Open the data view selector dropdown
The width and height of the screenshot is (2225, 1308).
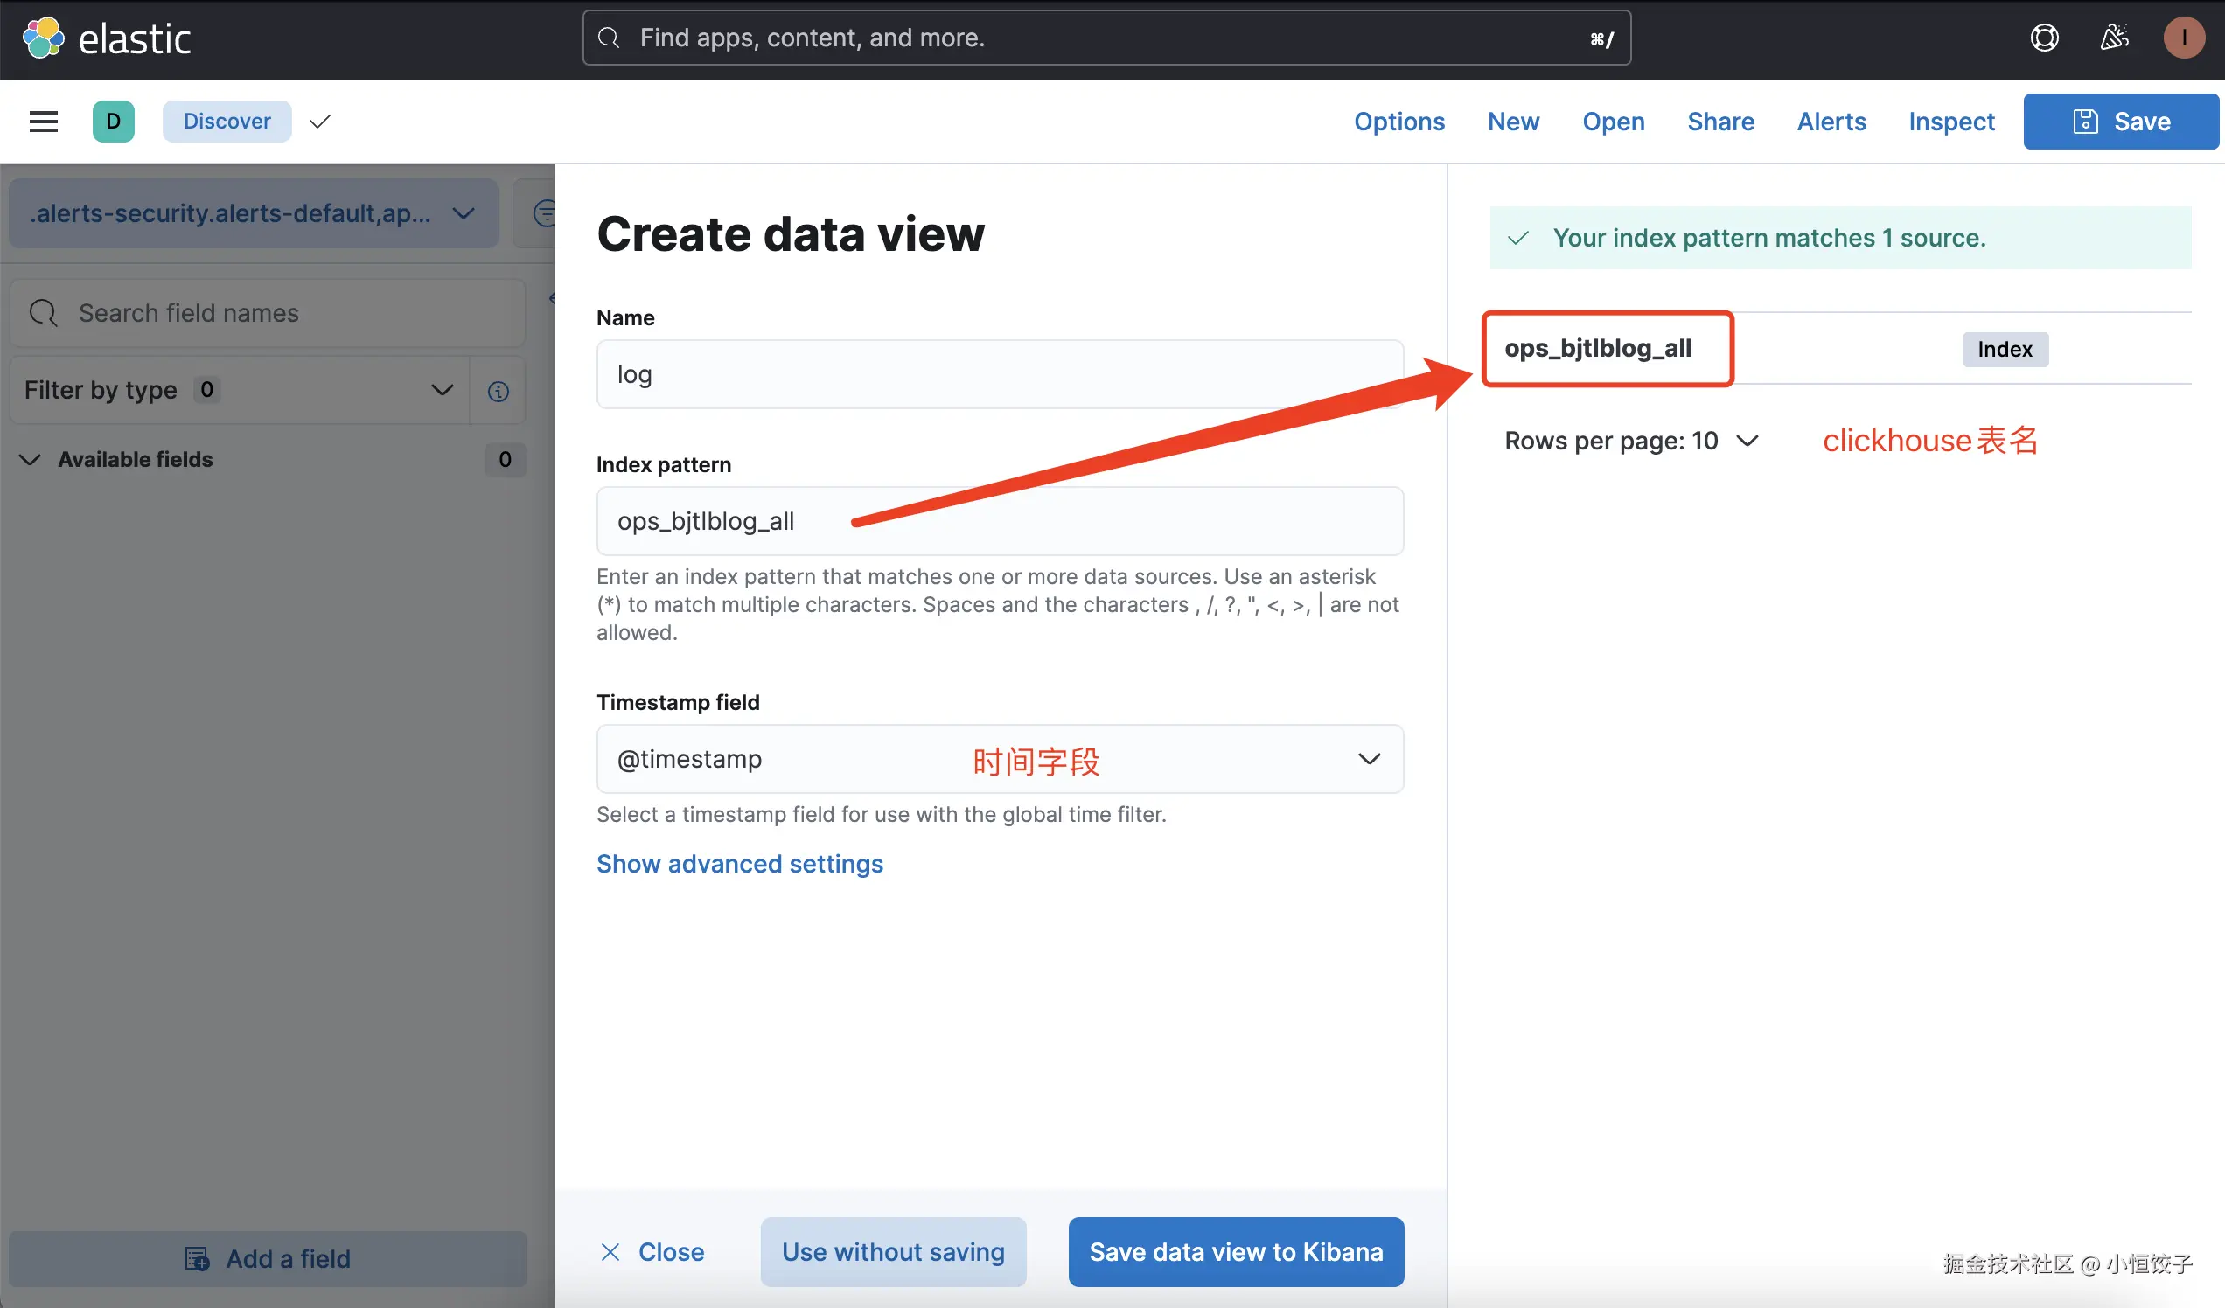[x=253, y=213]
